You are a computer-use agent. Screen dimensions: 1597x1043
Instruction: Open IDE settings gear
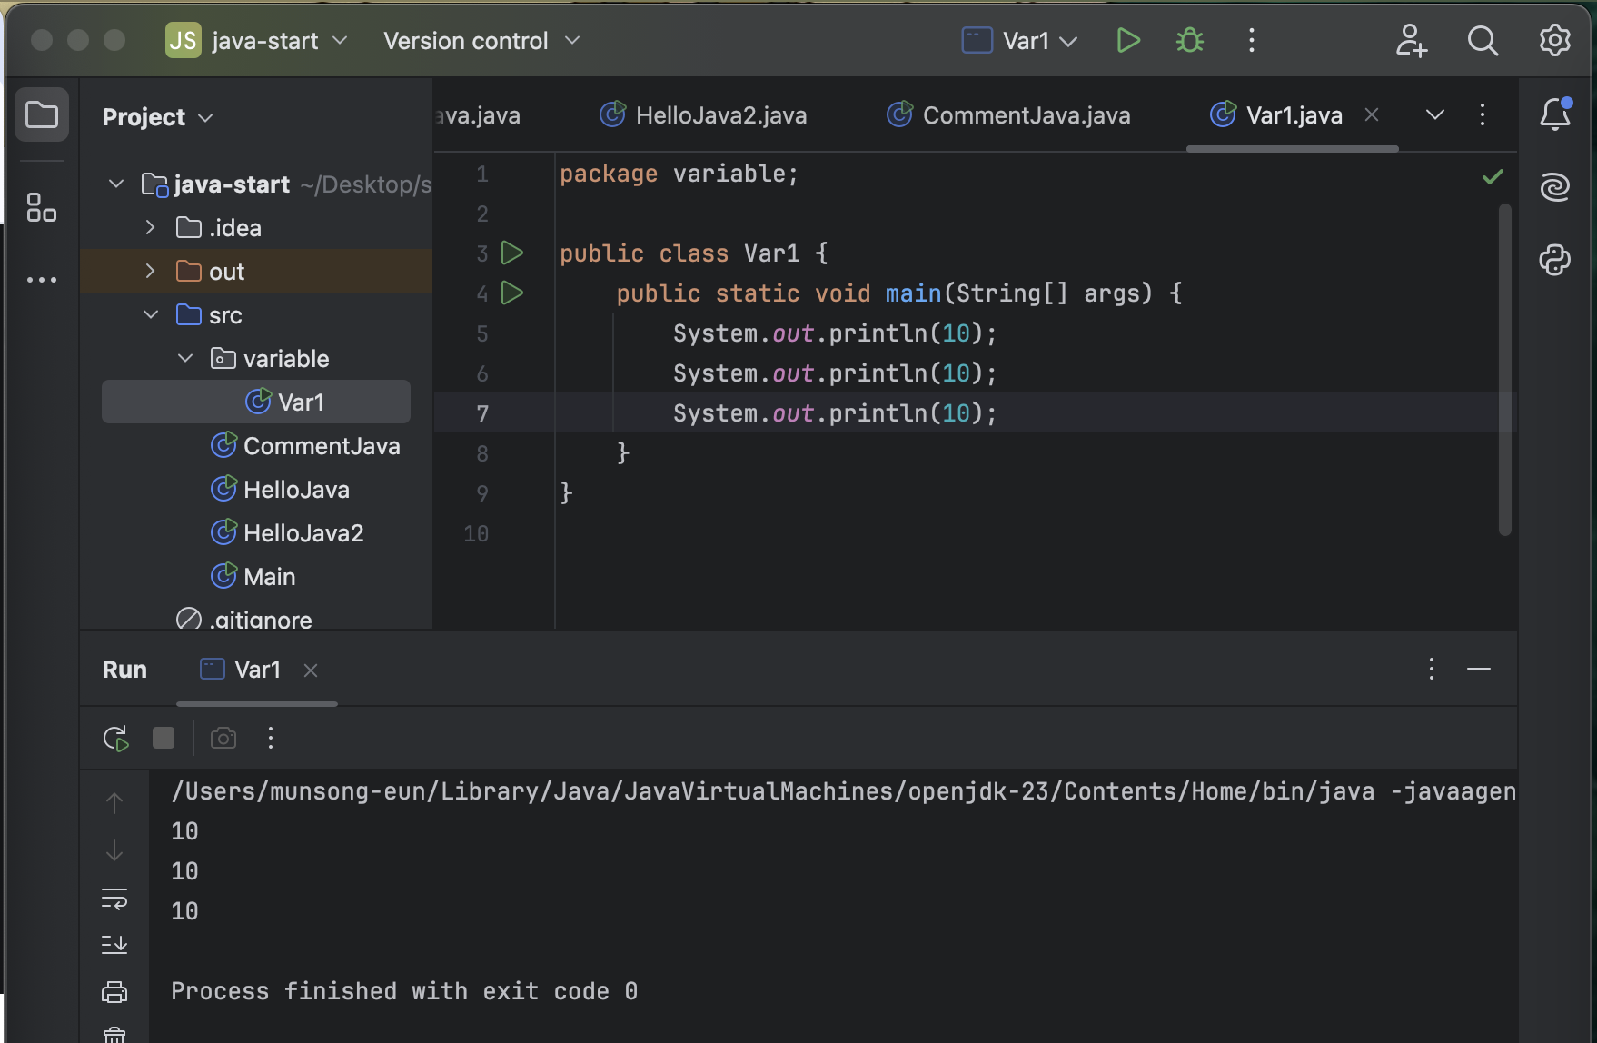1554,41
